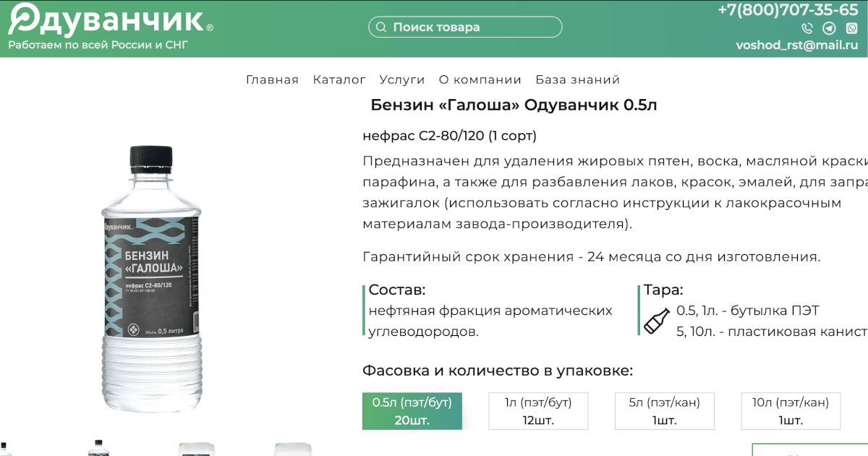Open the База знаний menu item
The height and width of the screenshot is (456, 868).
(x=578, y=80)
